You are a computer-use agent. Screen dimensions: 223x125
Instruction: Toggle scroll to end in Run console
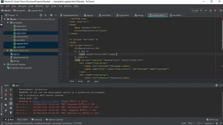coord(11,103)
